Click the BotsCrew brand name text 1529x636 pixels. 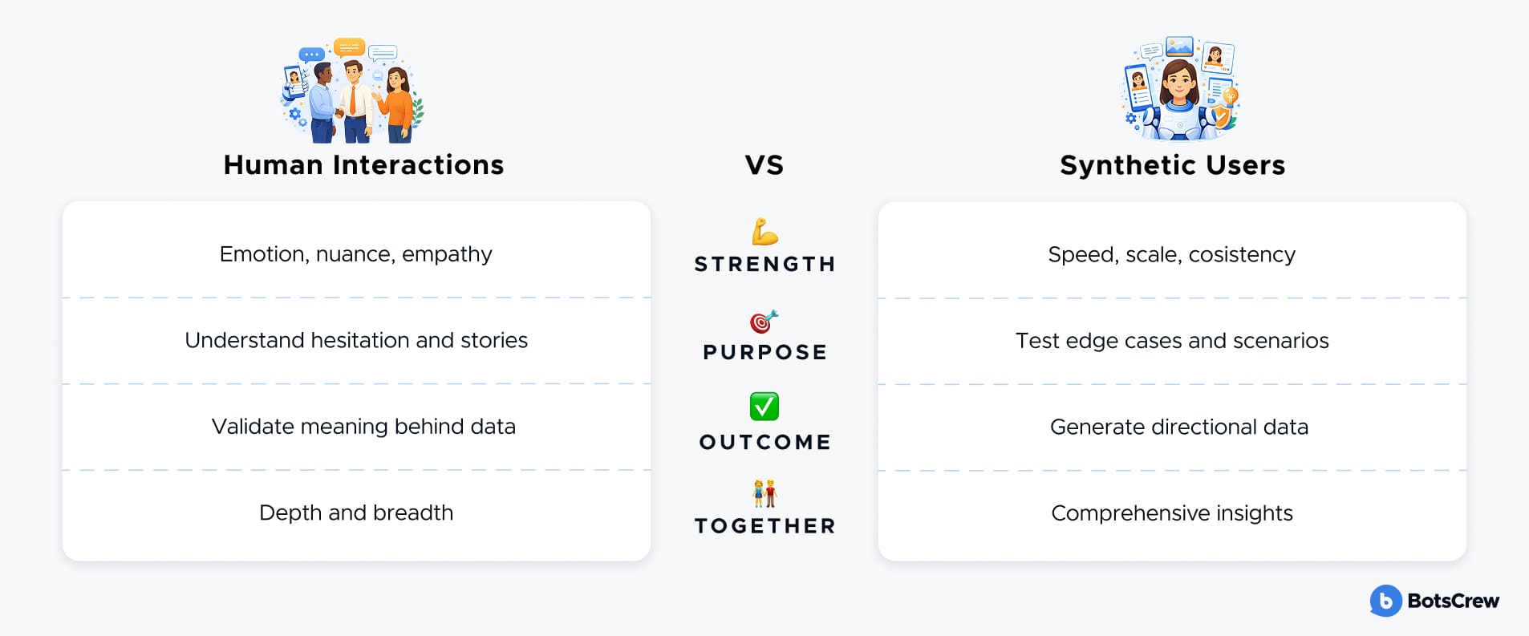tap(1453, 601)
